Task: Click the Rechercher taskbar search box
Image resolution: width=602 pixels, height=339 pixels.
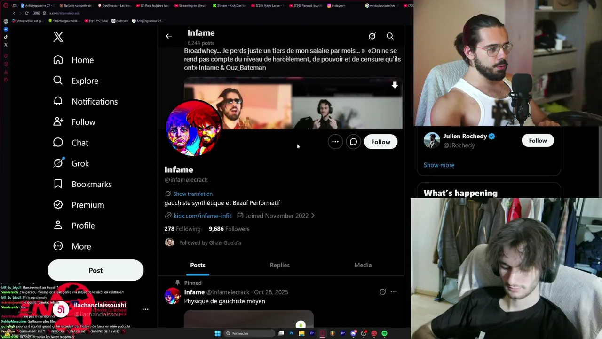Action: [x=249, y=333]
